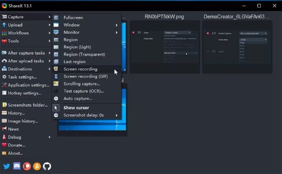Select the Last region entry
This screenshot has height=174, width=282.
click(86, 62)
